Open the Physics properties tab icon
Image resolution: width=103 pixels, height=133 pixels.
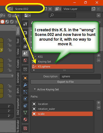pos(25,99)
